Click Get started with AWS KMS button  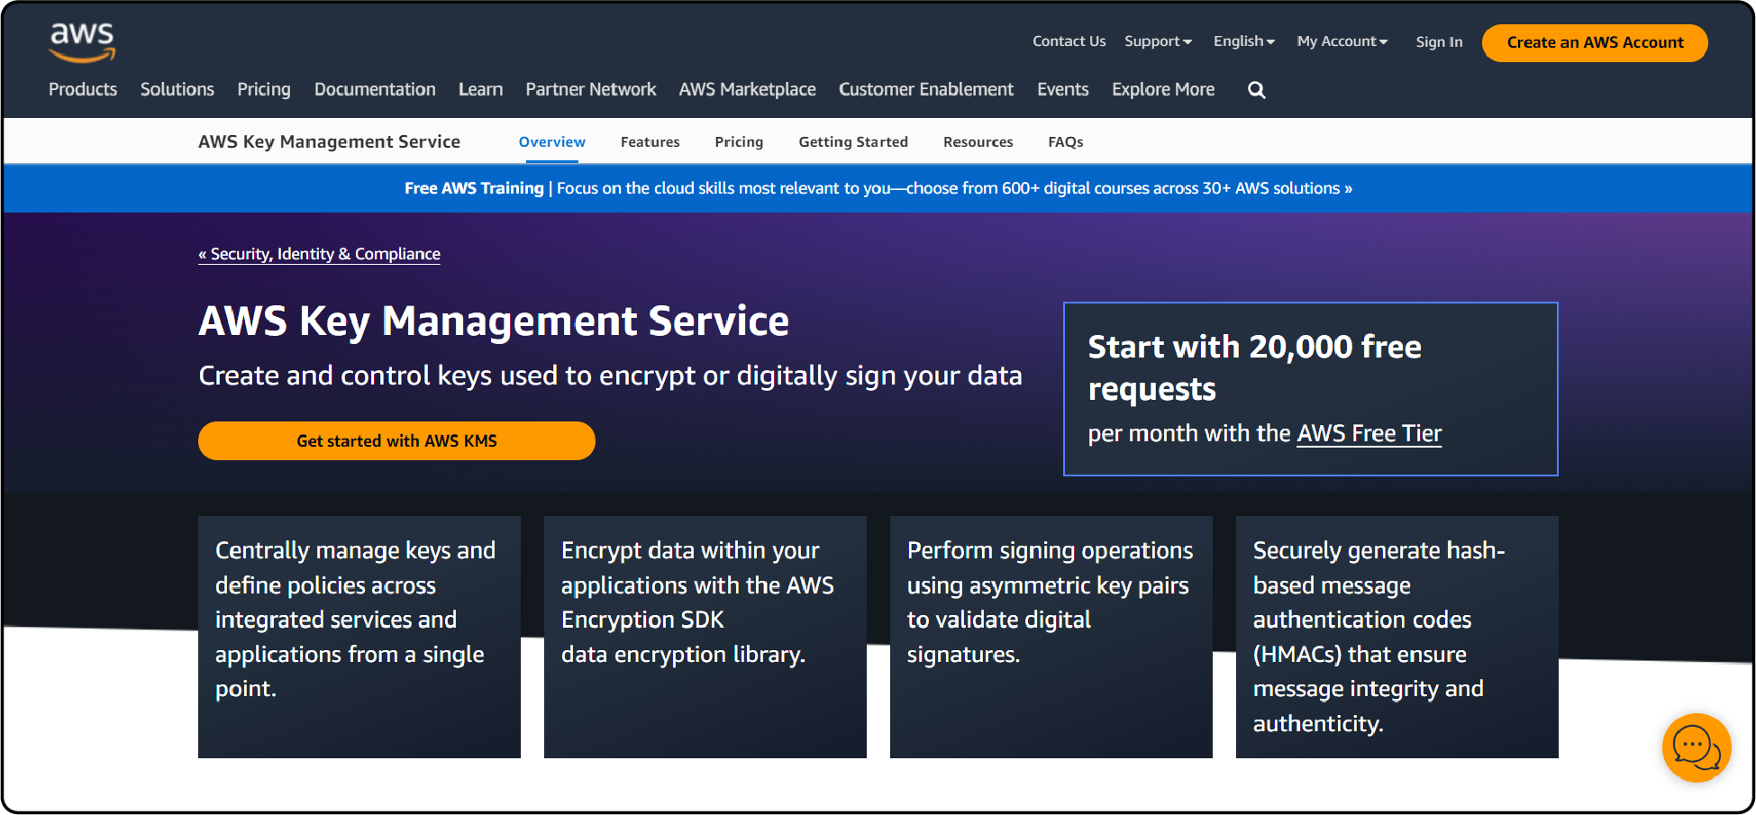396,441
